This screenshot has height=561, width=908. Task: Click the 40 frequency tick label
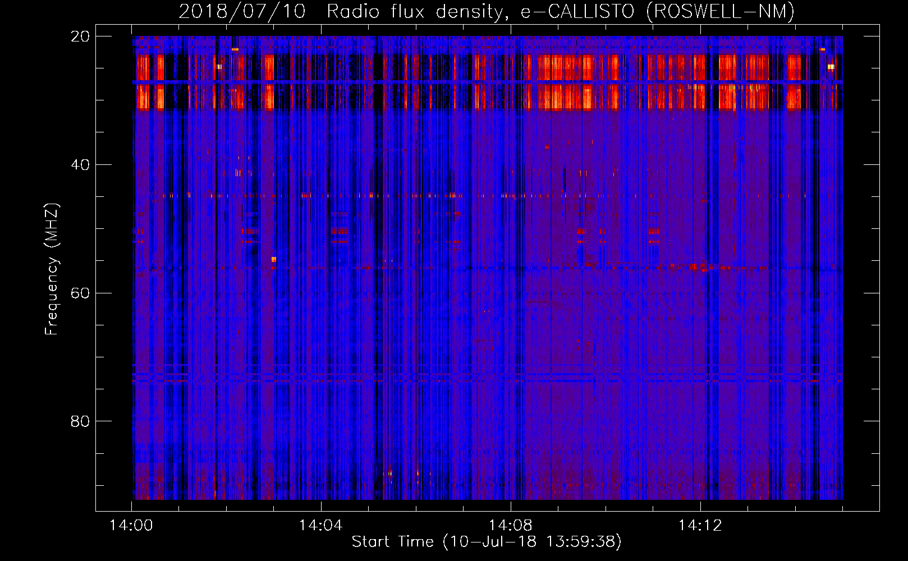point(80,165)
